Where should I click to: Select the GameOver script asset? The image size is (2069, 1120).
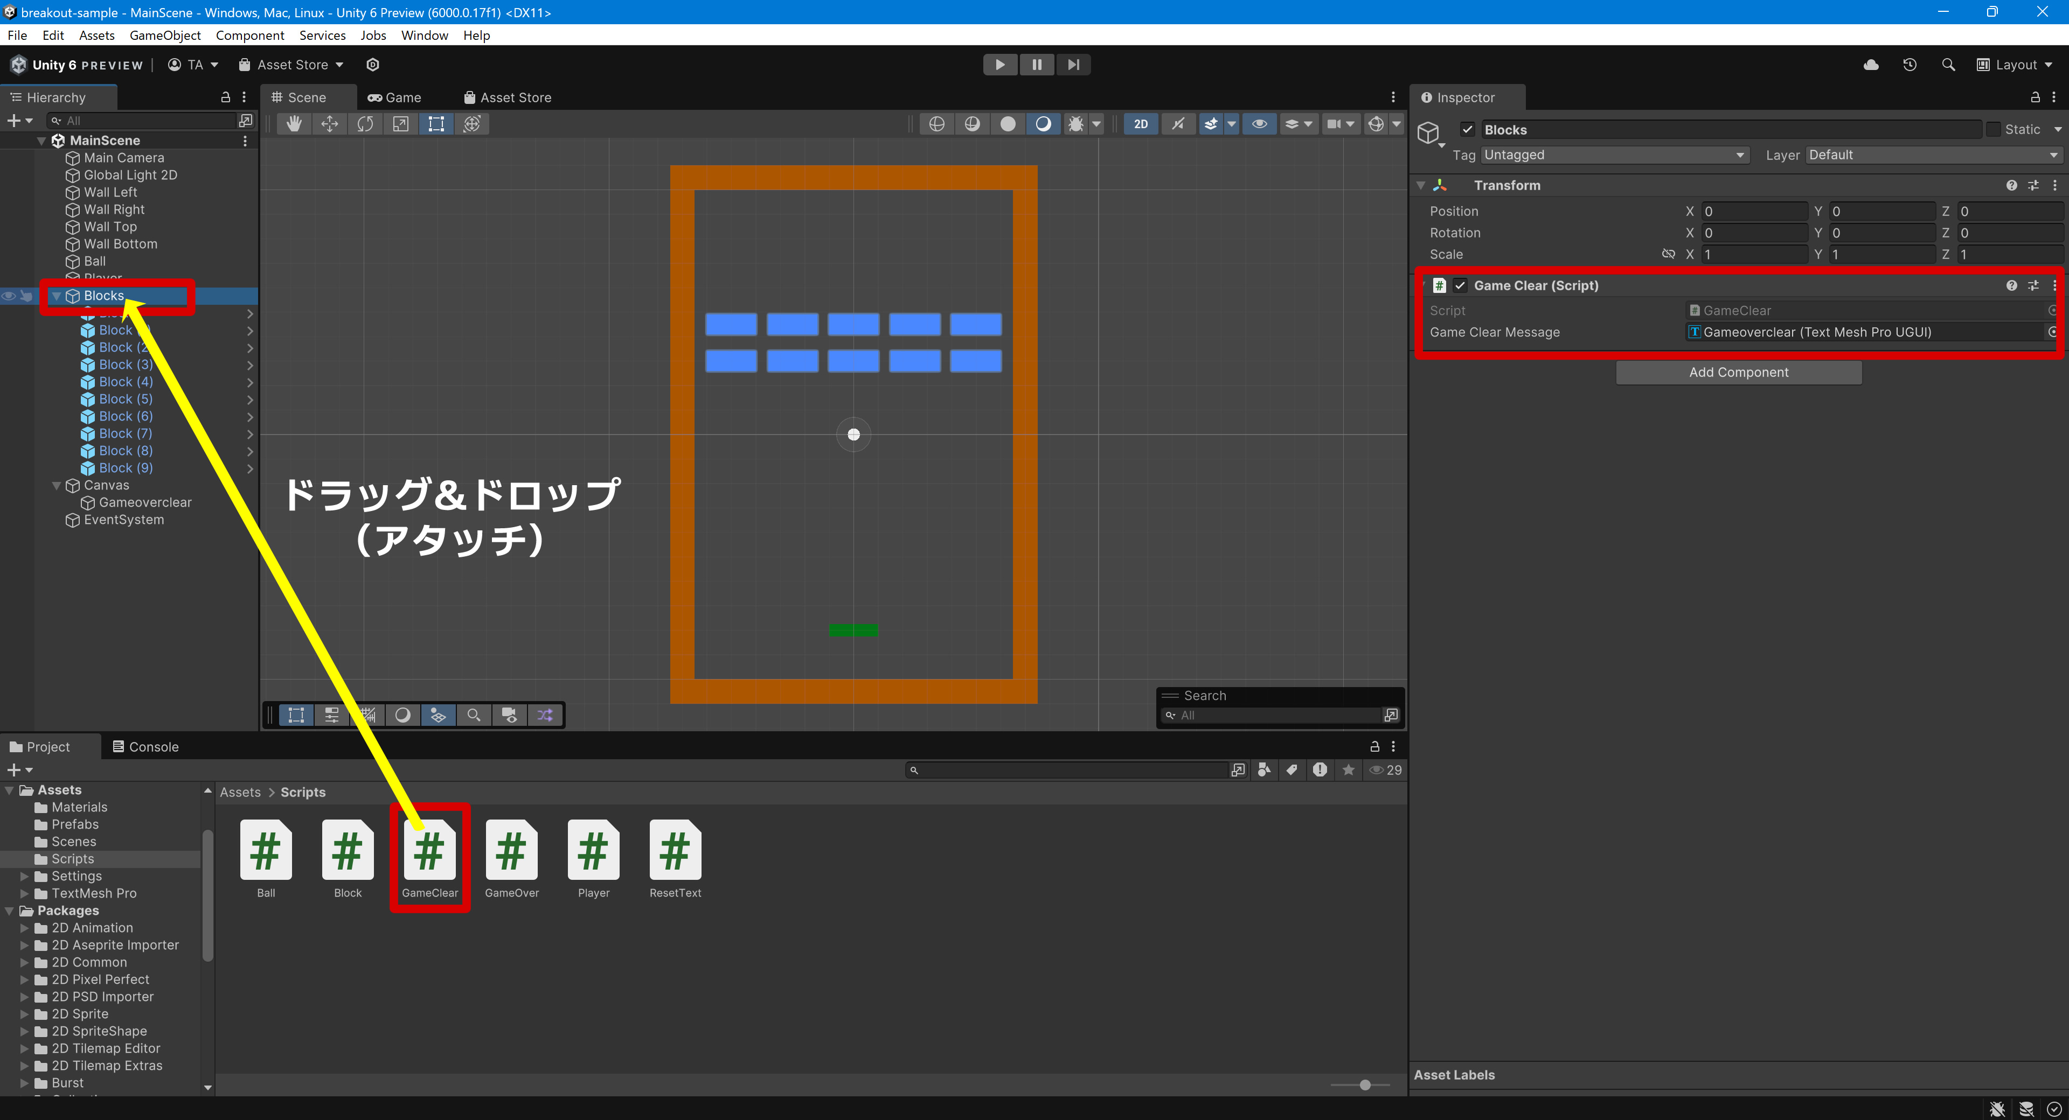click(512, 858)
